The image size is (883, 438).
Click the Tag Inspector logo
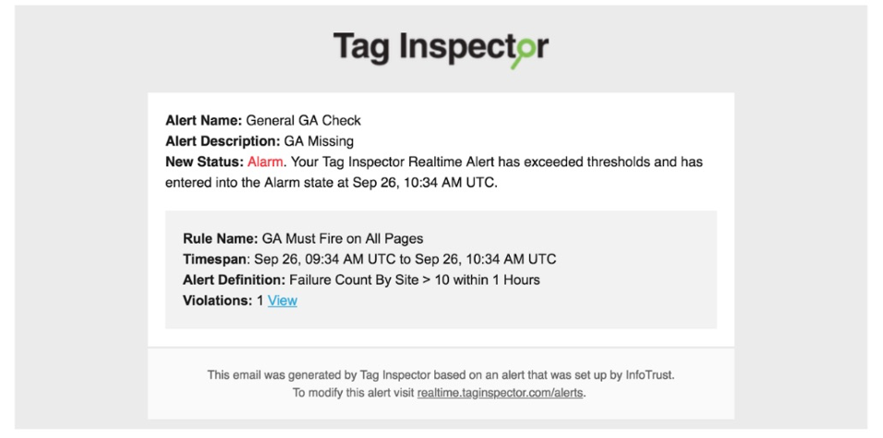441,48
